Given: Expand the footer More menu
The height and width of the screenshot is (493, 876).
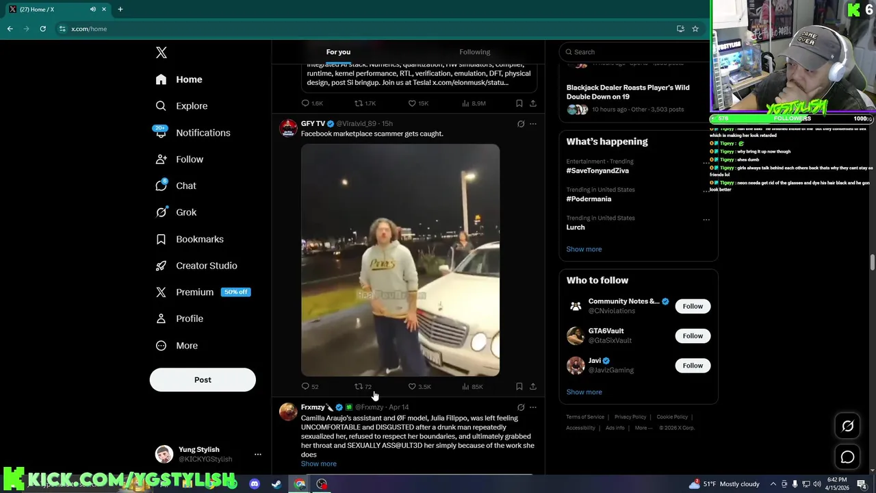Looking at the screenshot, I should pos(643,428).
